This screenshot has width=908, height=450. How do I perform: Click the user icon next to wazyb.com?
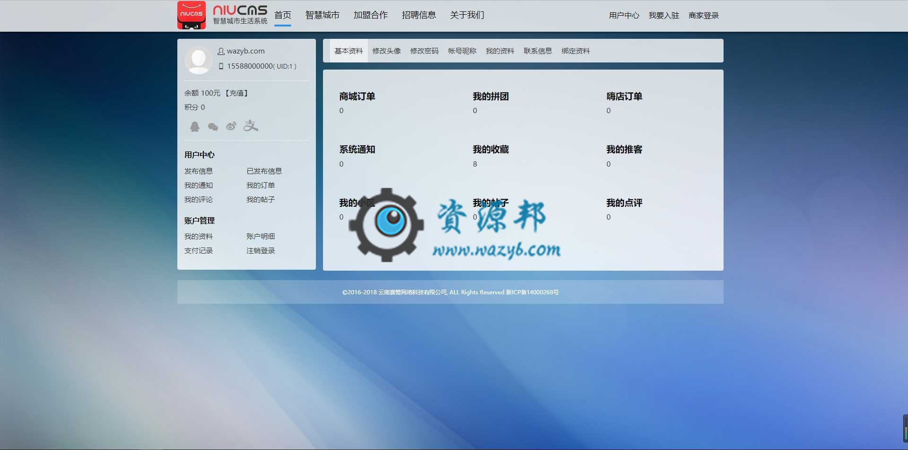click(220, 51)
